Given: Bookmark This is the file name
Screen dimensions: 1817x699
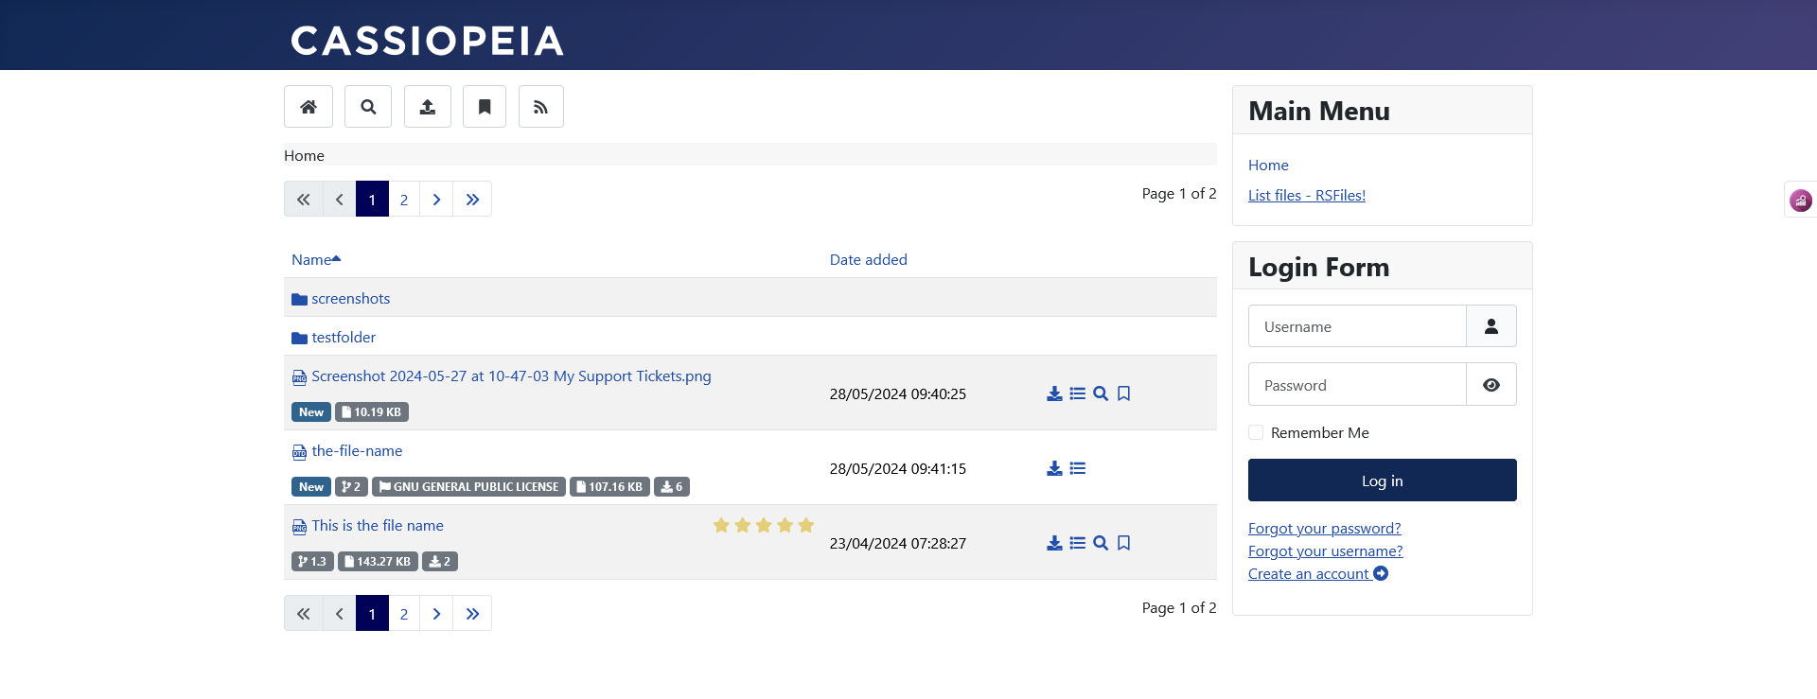Looking at the screenshot, I should [1123, 543].
